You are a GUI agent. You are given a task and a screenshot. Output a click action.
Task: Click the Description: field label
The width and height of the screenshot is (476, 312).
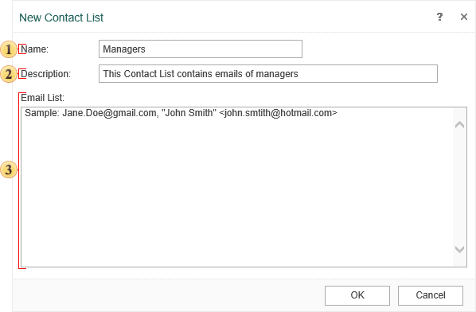click(45, 74)
